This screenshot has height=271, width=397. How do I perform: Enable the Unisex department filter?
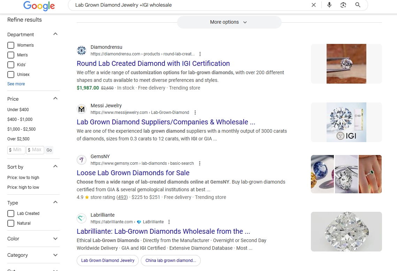[11, 75]
